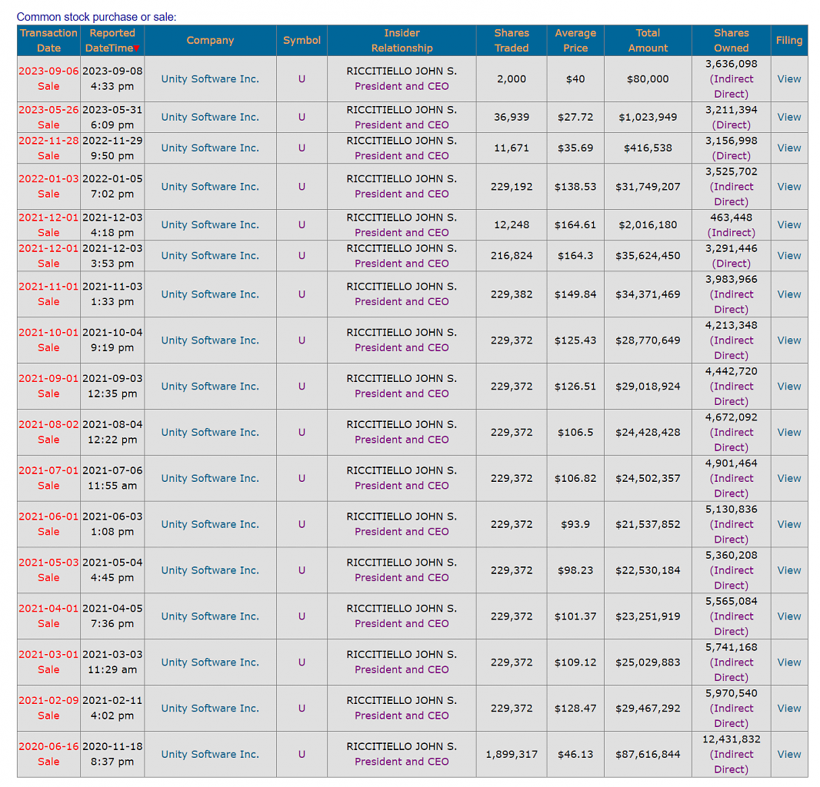Click Unity Software Inc. in the 2021-06-01 row
The height and width of the screenshot is (787, 820).
coord(210,524)
